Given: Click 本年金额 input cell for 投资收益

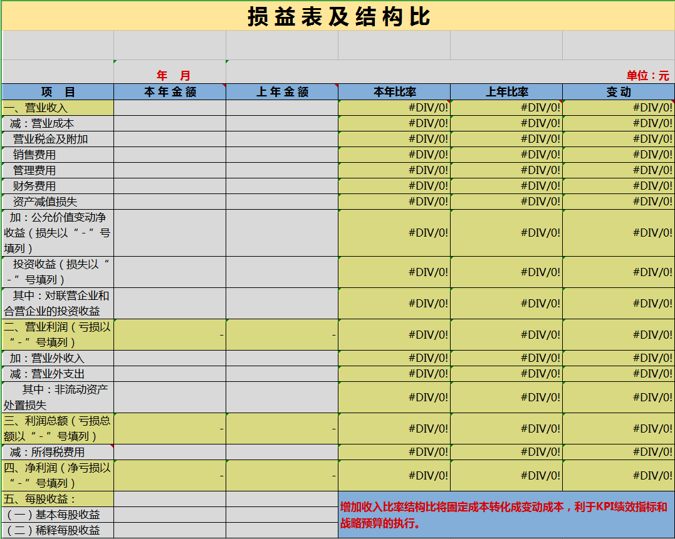Looking at the screenshot, I should coord(170,272).
